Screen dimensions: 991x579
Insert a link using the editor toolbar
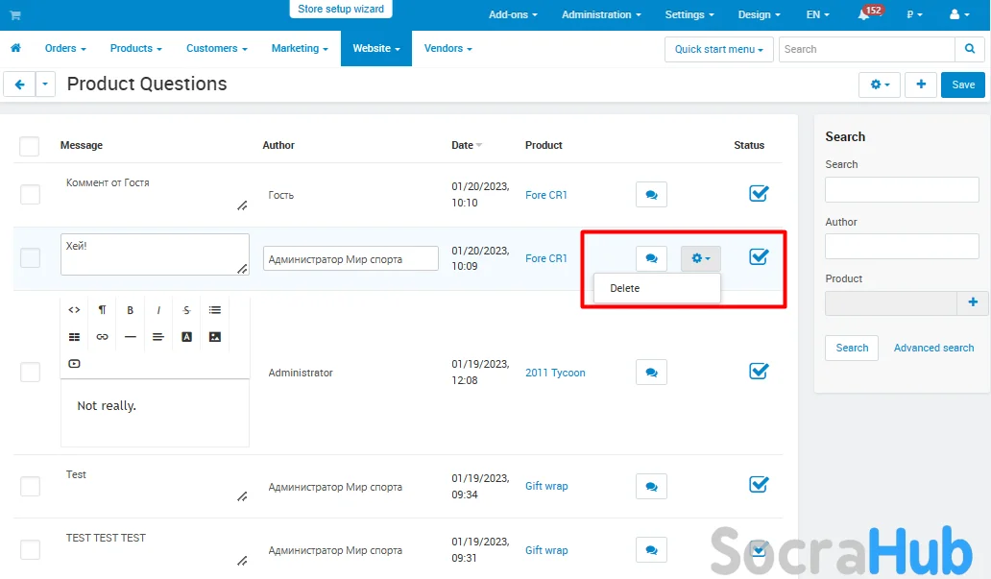pos(102,337)
